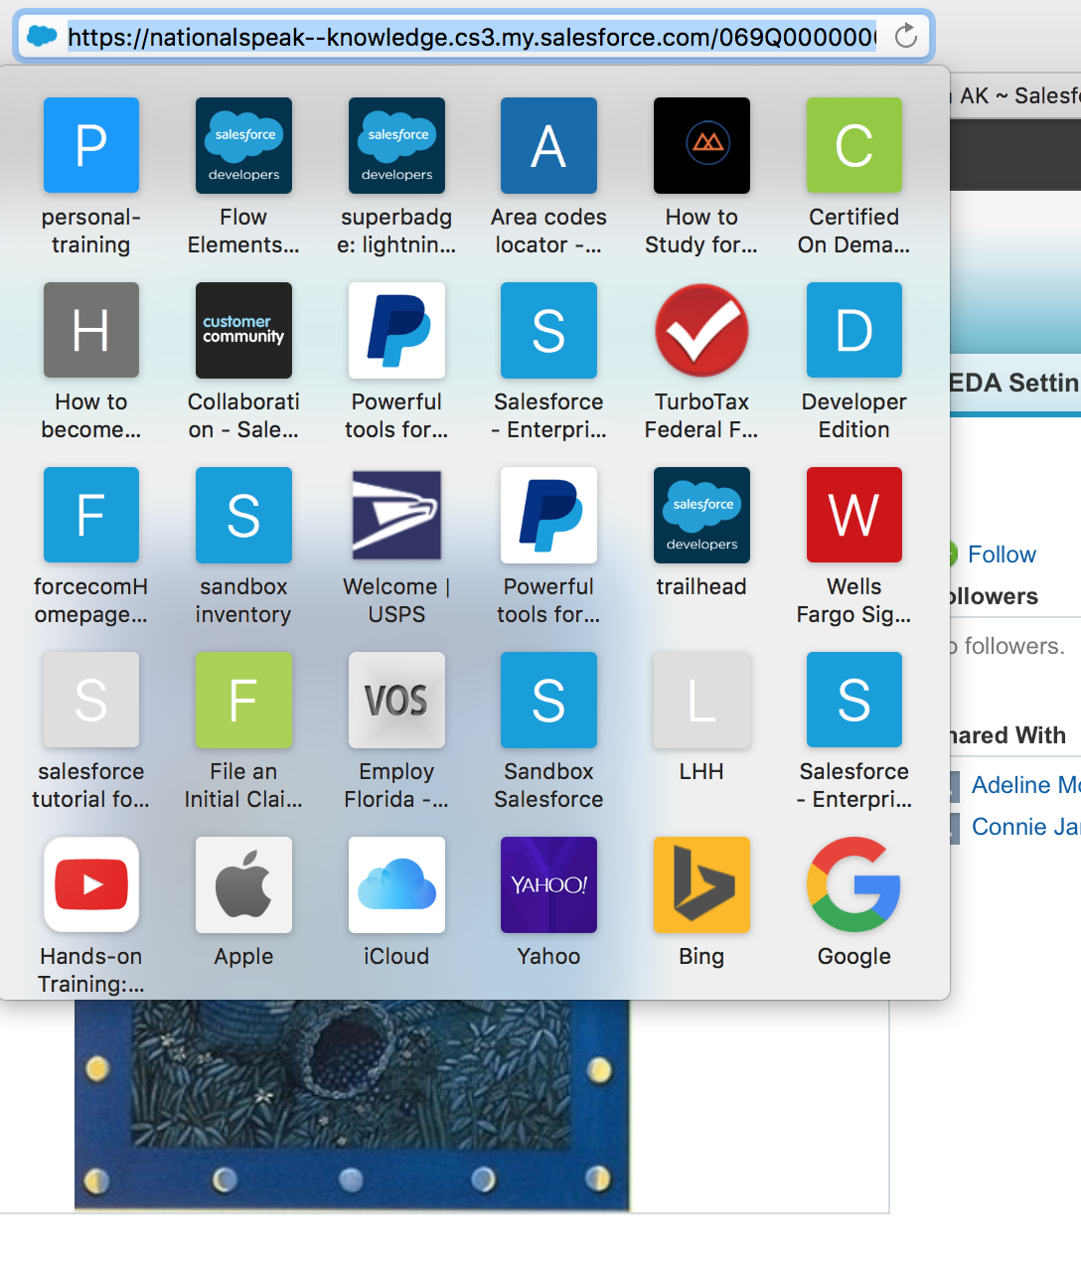Reload the page with refresh icon
1081x1270 pixels.
click(x=905, y=37)
